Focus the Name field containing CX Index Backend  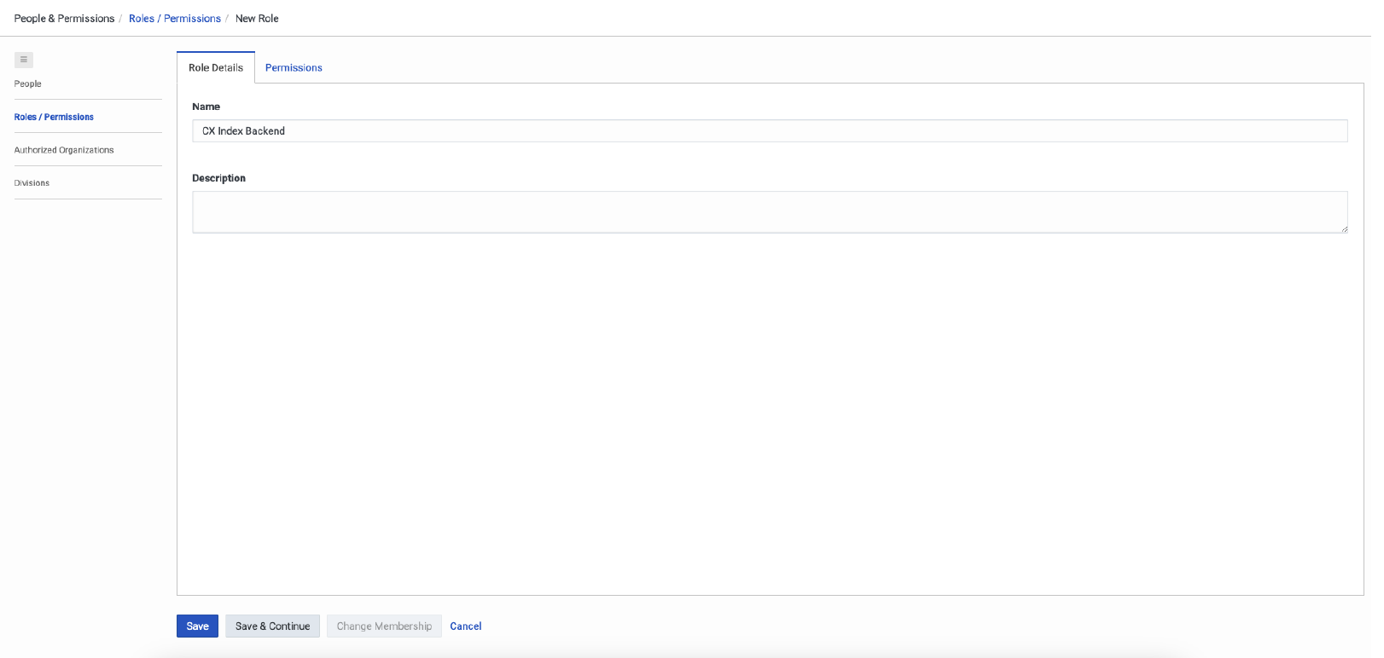pos(769,130)
